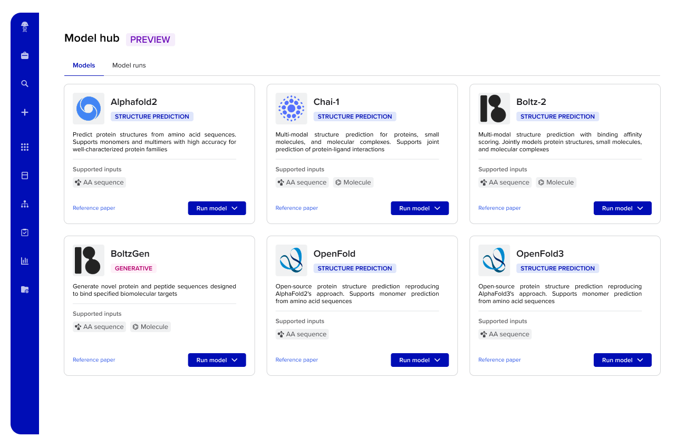
Task: Open the Reference paper link for Alphafold2
Action: pos(94,208)
